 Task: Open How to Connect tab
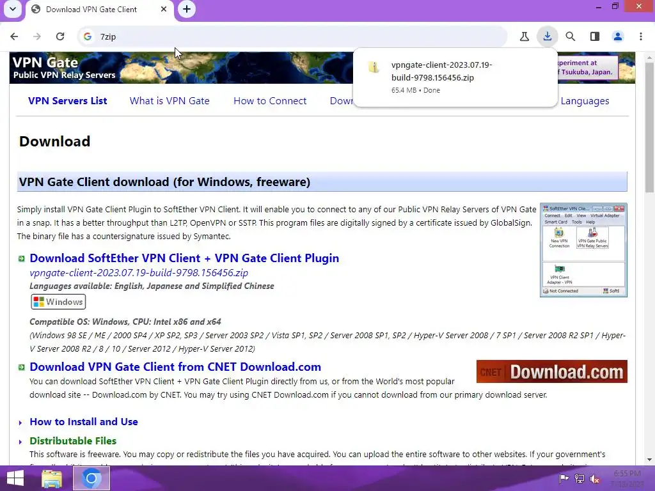[270, 100]
